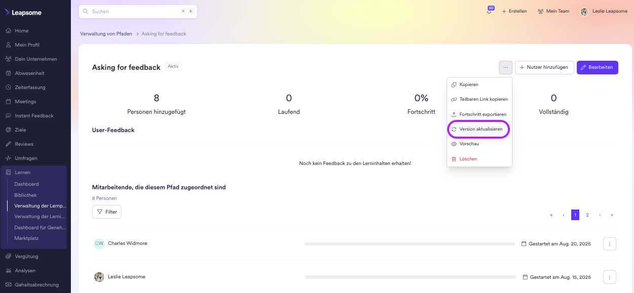Go to Ziele in the sidebar
Image resolution: width=634 pixels, height=293 pixels.
click(20, 130)
